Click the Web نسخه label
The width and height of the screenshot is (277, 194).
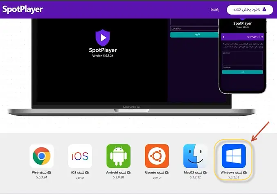click(39, 172)
